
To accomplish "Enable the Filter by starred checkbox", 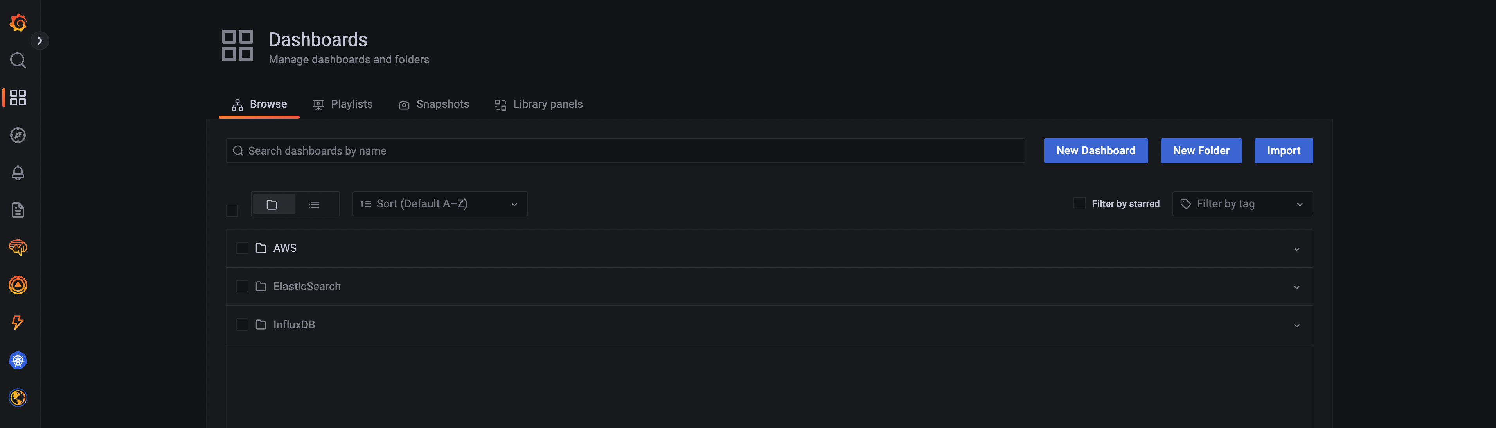I will coord(1079,203).
